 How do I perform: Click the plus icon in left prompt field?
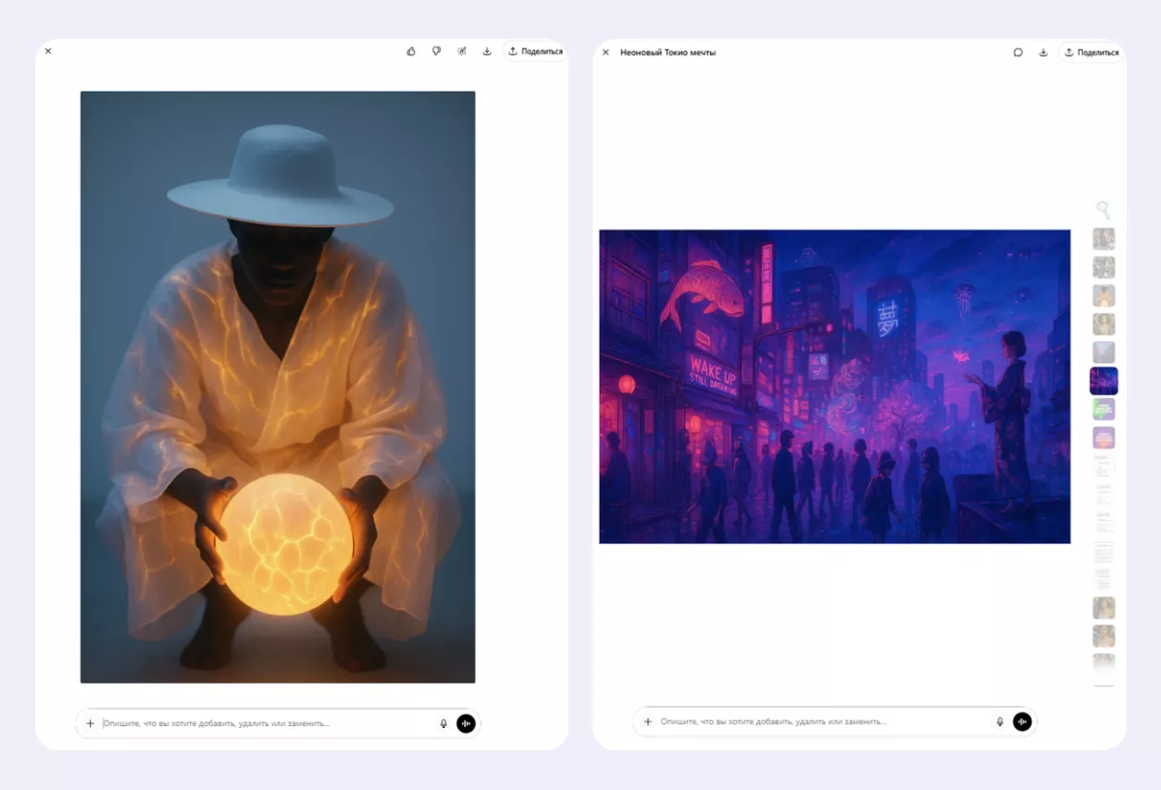tap(90, 723)
